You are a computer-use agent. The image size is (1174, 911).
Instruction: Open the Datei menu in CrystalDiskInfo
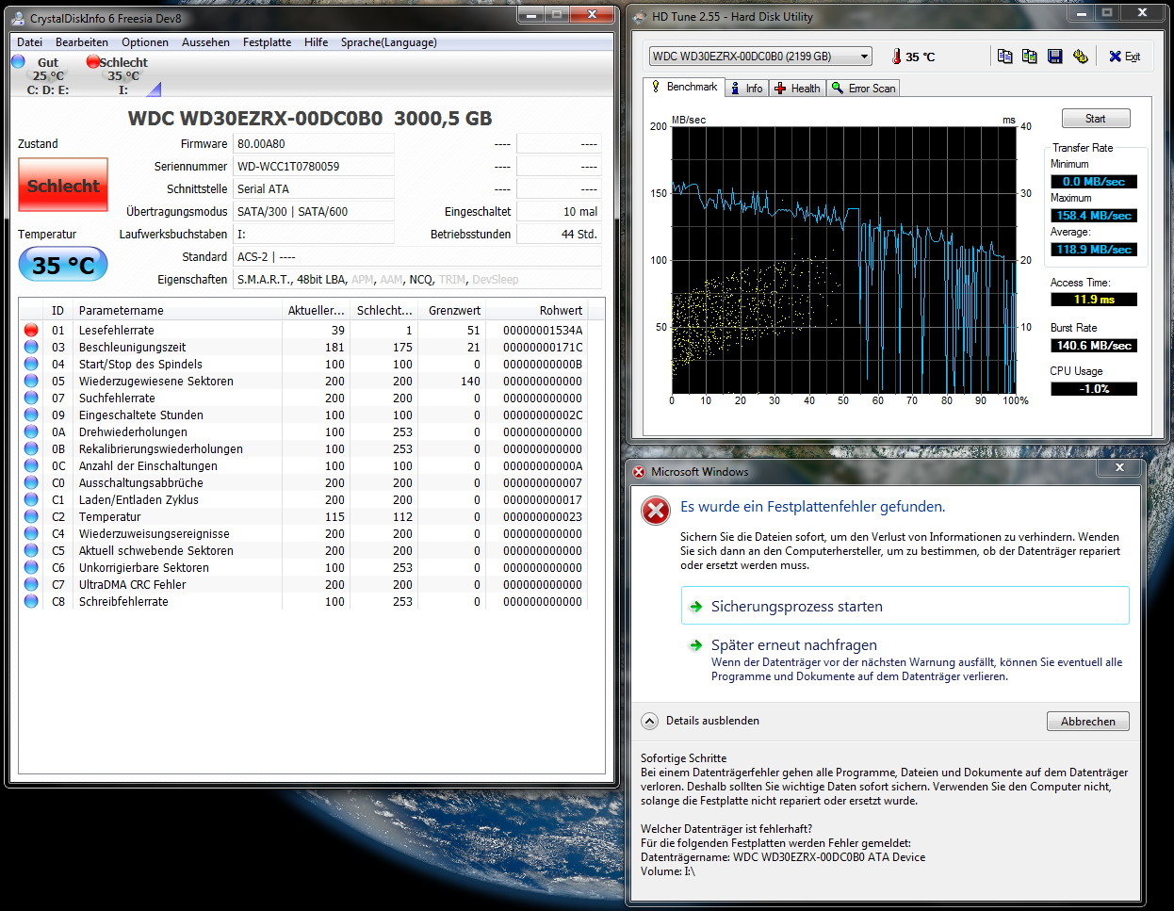pos(29,42)
